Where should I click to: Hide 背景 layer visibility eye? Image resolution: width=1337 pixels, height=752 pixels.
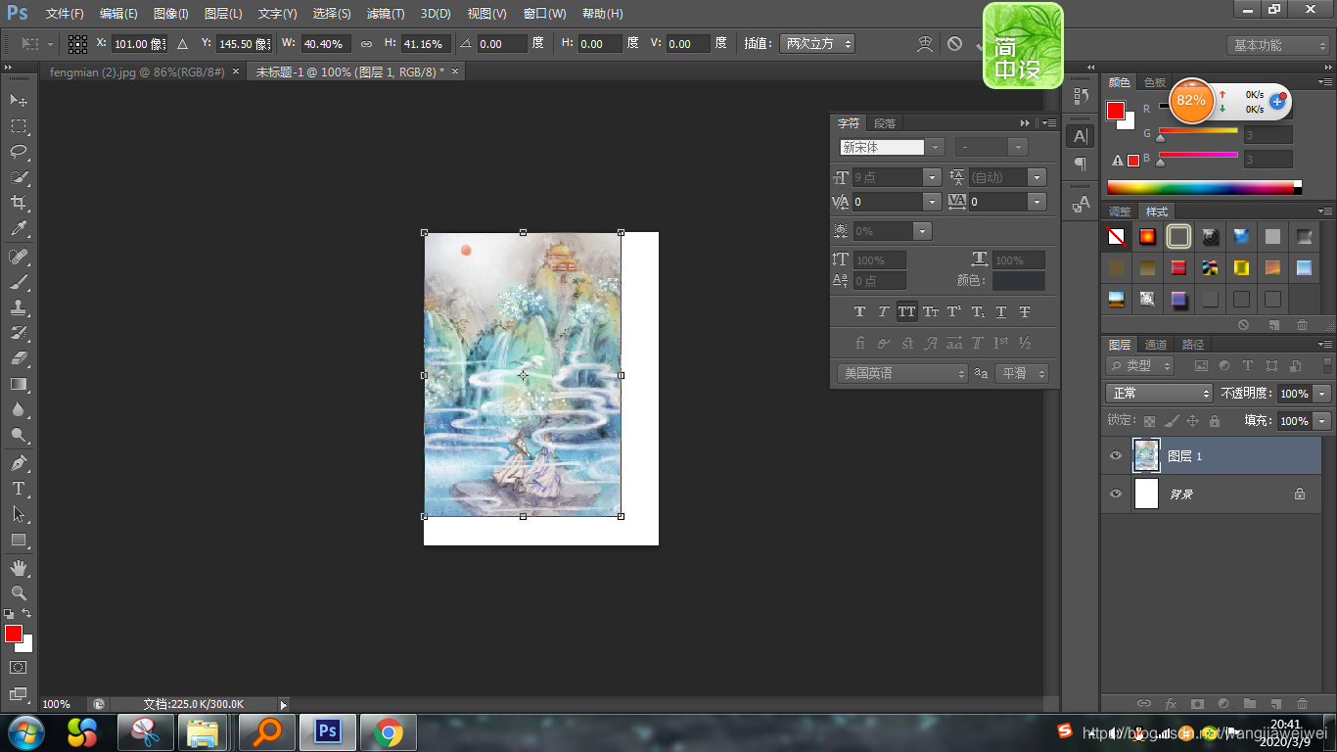pos(1116,494)
